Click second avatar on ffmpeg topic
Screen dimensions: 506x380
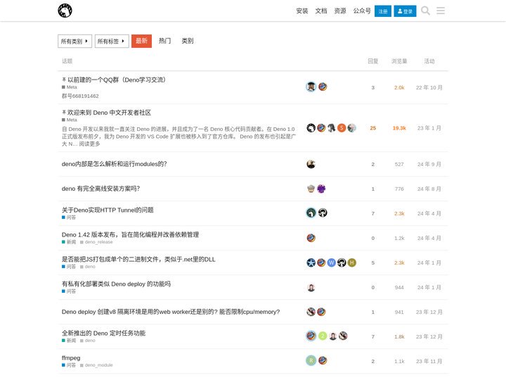(x=323, y=360)
